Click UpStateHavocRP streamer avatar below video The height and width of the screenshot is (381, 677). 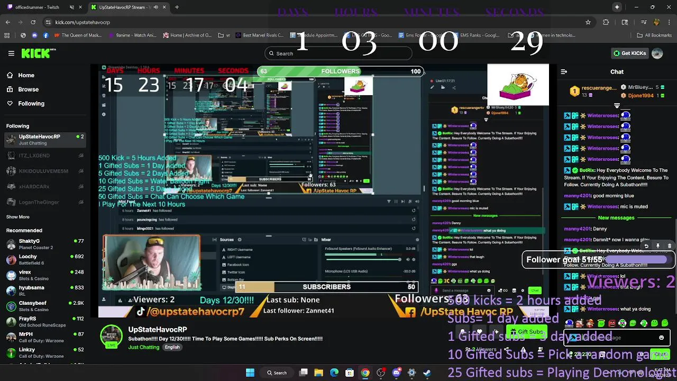pos(111,337)
